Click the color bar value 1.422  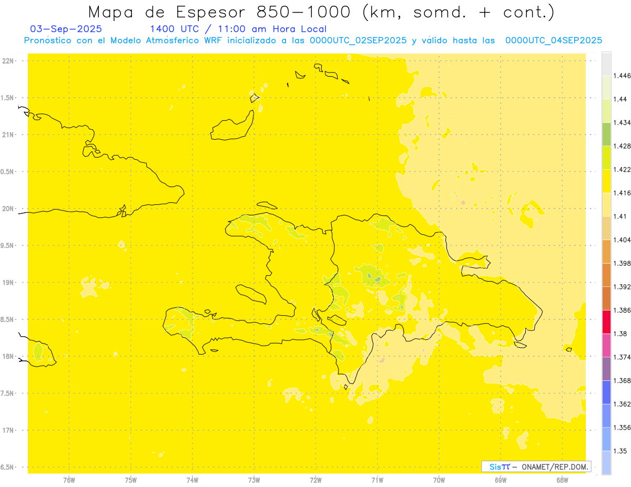point(622,170)
